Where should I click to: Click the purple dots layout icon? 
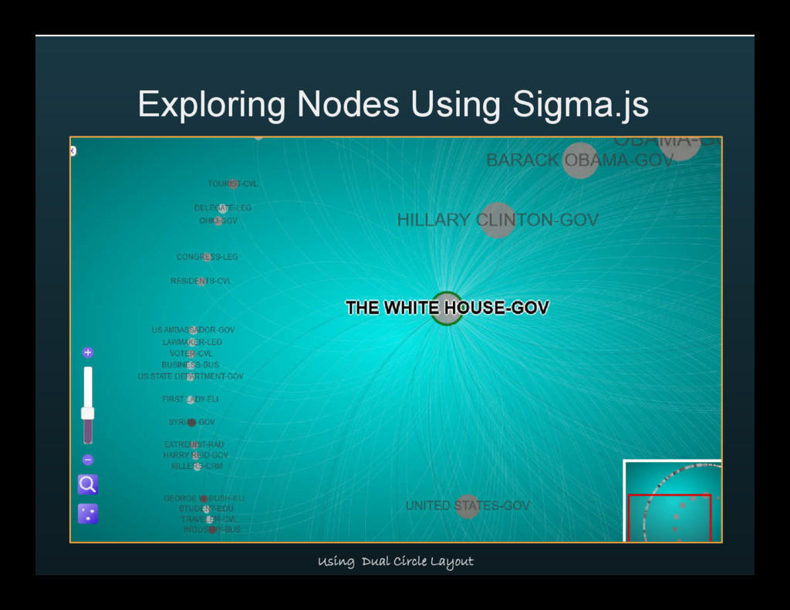coord(88,514)
